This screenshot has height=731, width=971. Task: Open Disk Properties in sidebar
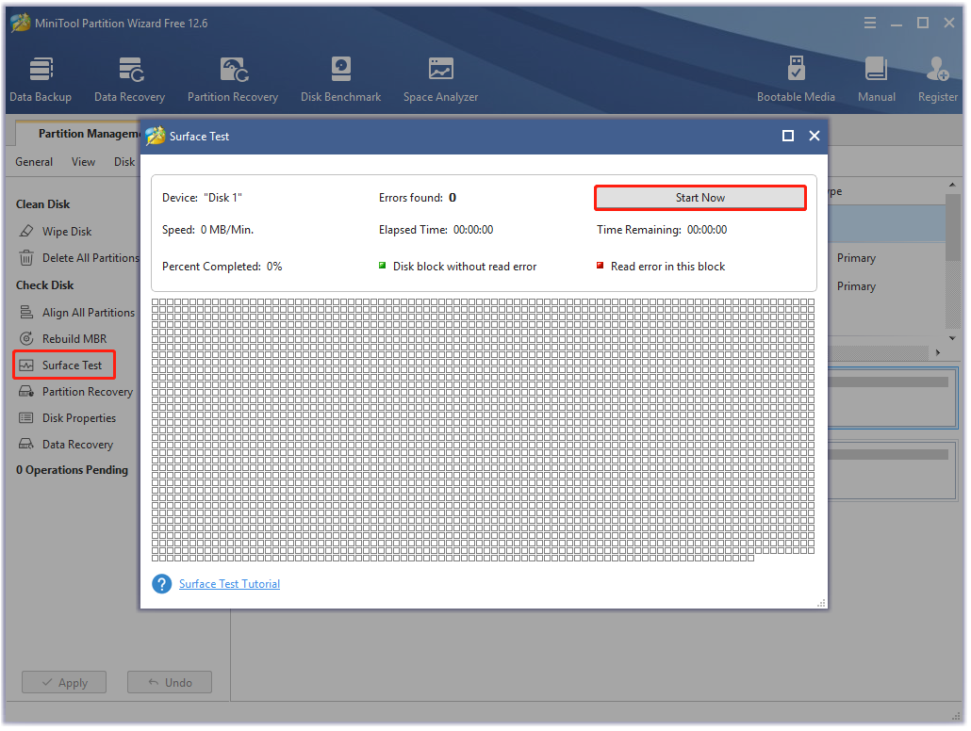[68, 418]
